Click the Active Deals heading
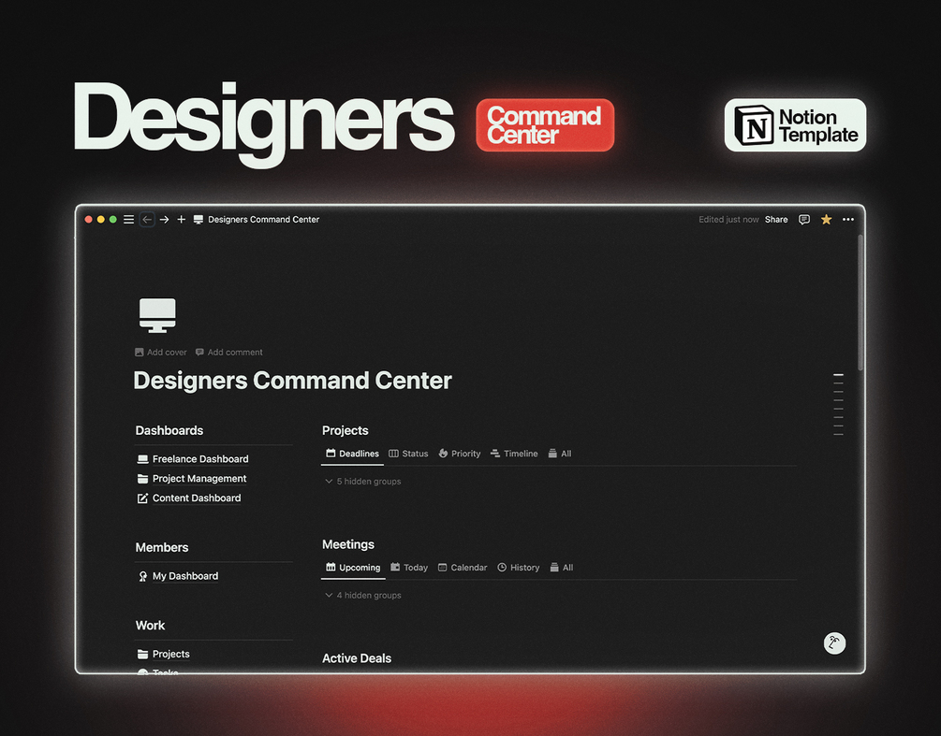Image resolution: width=941 pixels, height=736 pixels. point(357,658)
